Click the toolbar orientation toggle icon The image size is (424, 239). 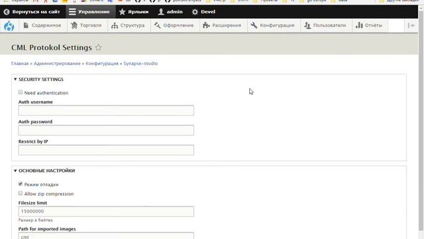click(411, 25)
